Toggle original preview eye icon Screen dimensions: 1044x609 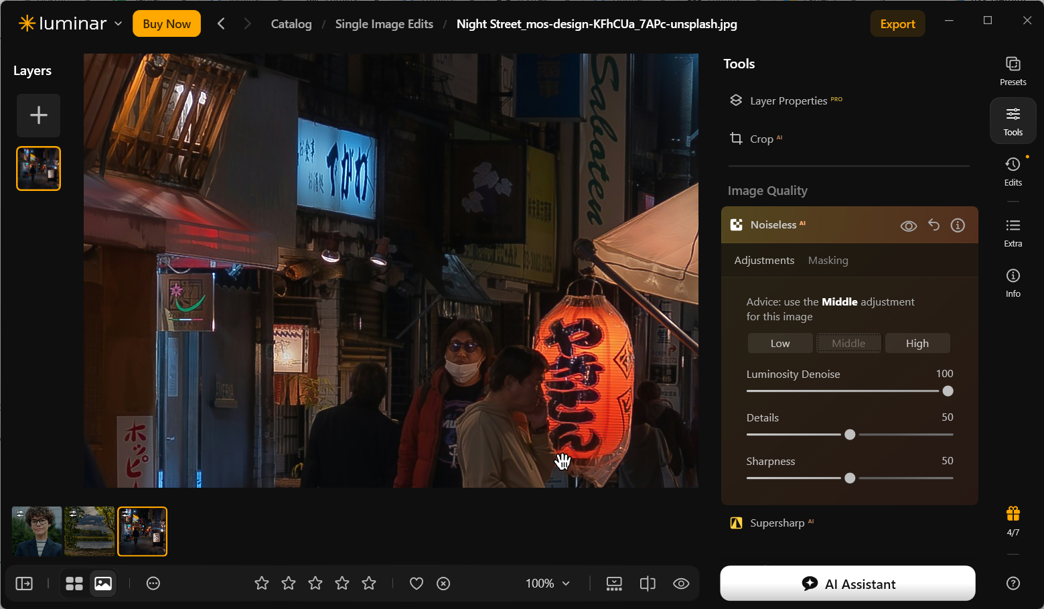click(681, 584)
